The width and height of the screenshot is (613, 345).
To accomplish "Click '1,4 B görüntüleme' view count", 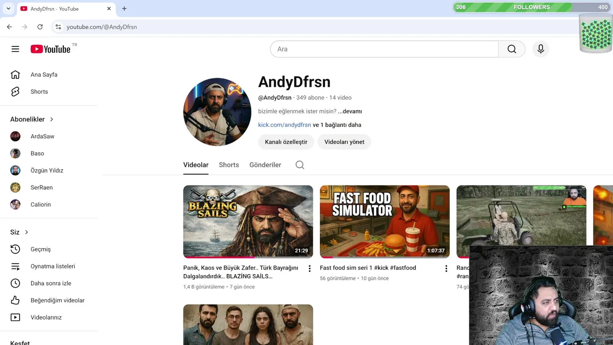I will click(204, 287).
